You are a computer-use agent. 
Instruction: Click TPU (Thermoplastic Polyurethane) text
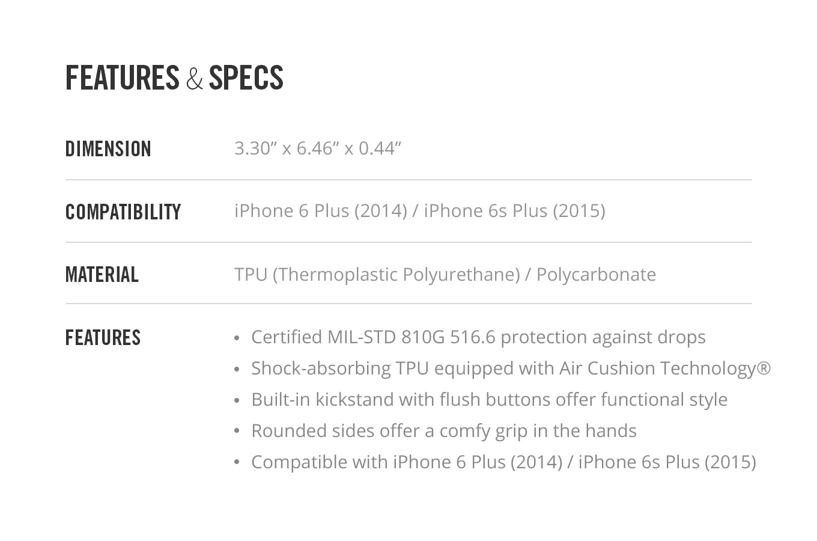pos(377,274)
